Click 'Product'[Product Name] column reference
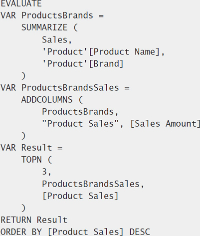 coord(101,52)
